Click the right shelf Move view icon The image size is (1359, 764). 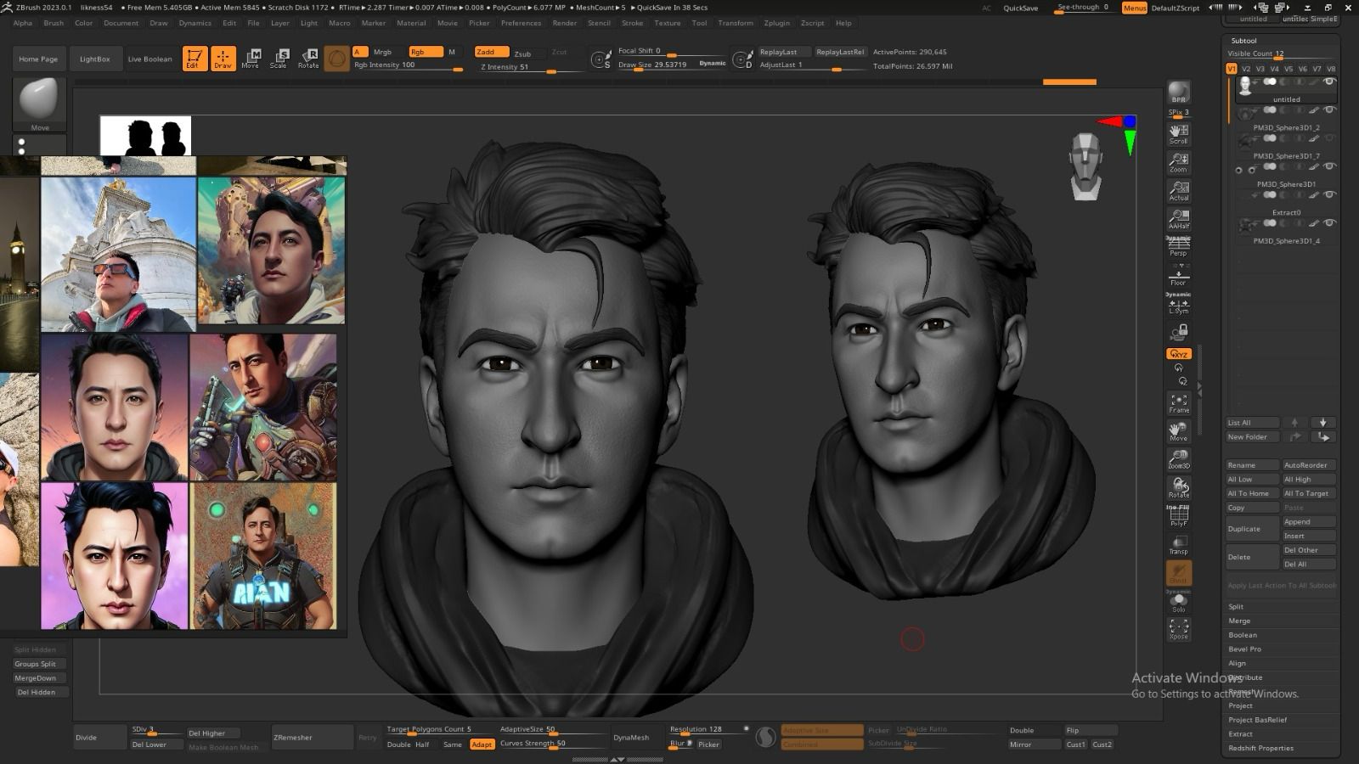(x=1179, y=431)
